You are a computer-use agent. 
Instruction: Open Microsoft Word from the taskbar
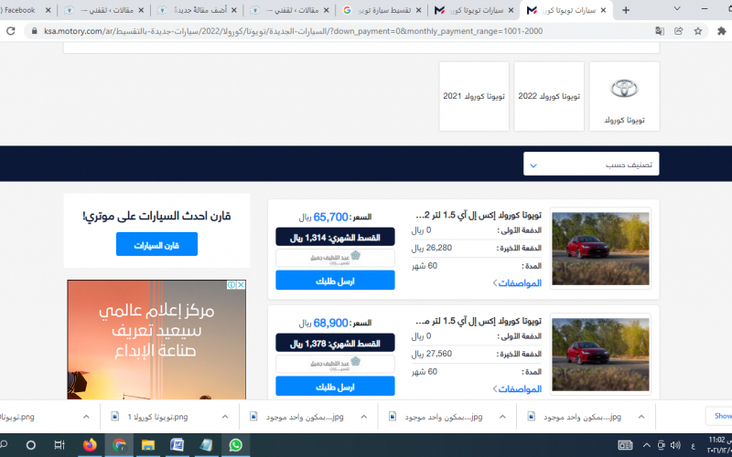[x=177, y=445]
